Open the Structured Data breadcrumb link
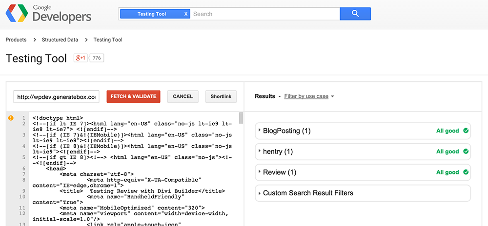This screenshot has height=226, width=488. click(60, 40)
